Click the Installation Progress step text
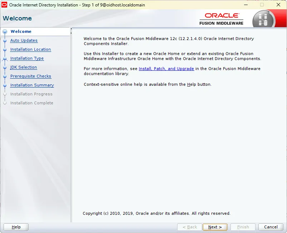Viewport: 287px width, 233px height. tap(31, 94)
